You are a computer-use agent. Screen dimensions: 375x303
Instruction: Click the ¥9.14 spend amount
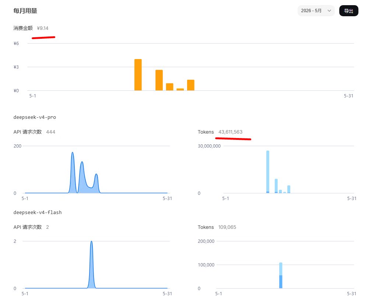click(x=43, y=28)
